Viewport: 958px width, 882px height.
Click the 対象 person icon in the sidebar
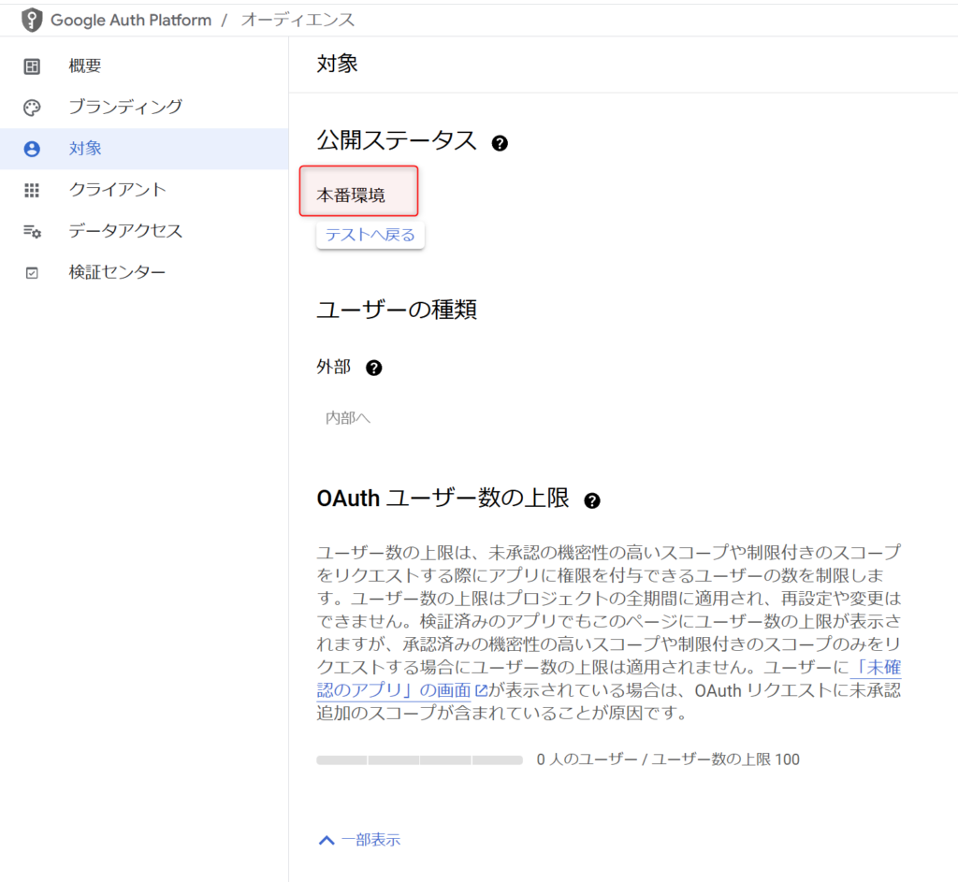pos(32,148)
